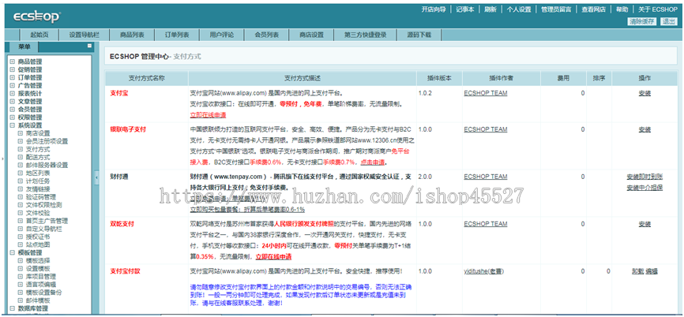Hide the sidebar using the side arrow handle
The image size is (684, 317).
(97, 177)
